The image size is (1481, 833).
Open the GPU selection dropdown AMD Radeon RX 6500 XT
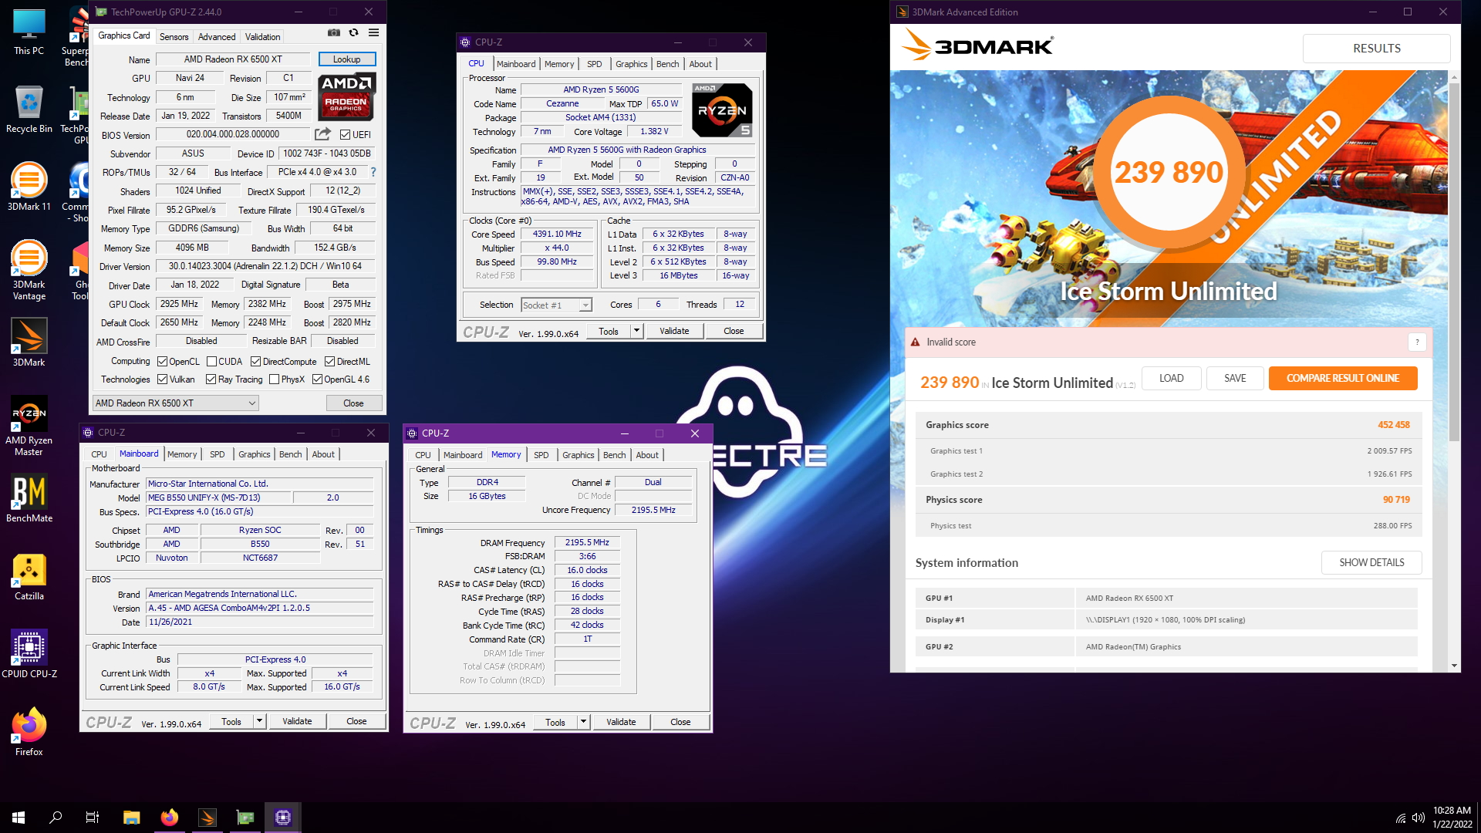coord(175,403)
